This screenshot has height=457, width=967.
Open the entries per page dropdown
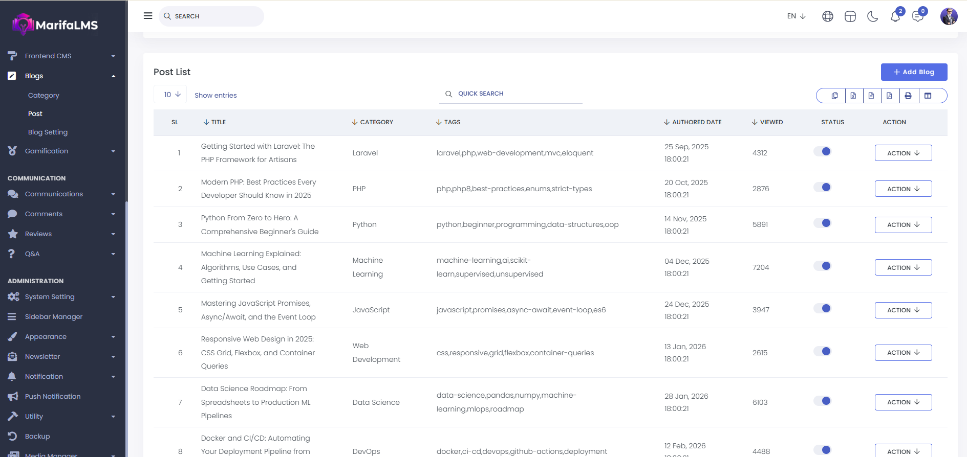[170, 95]
